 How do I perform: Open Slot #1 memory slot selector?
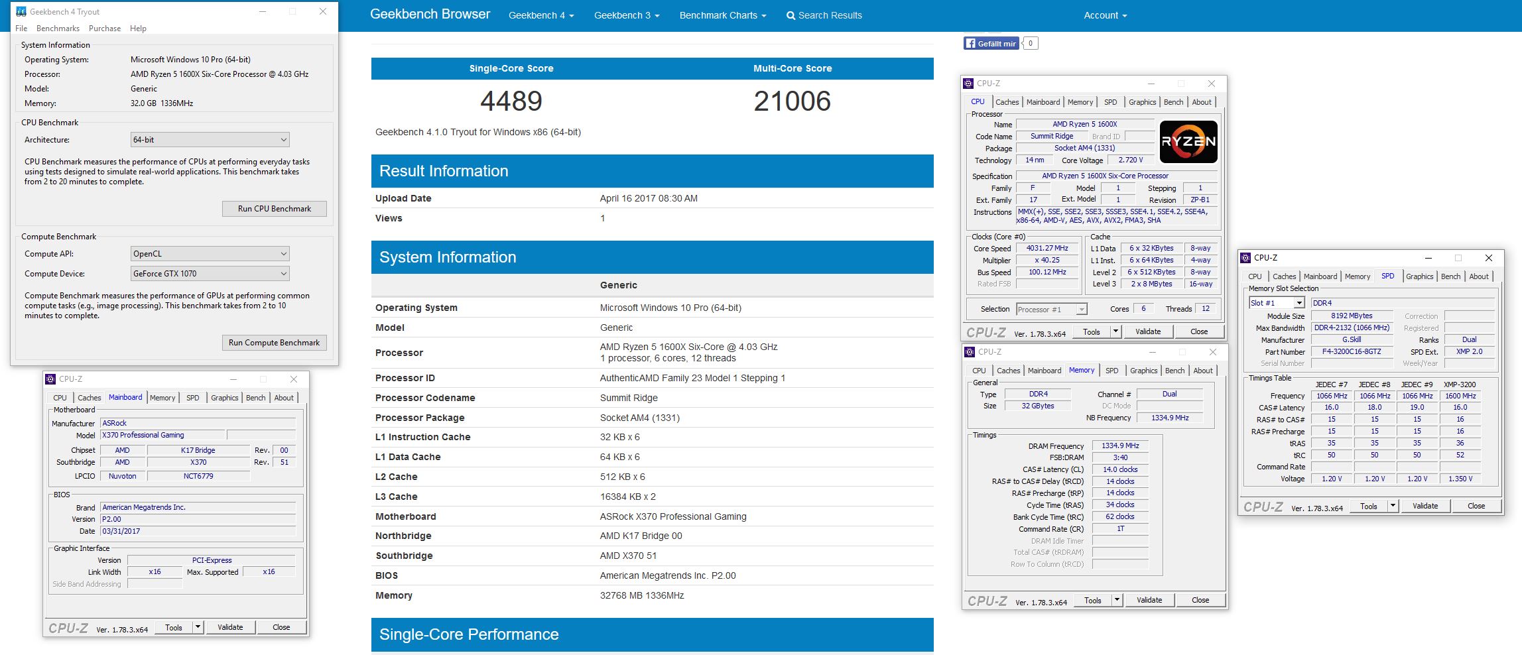pos(1277,303)
